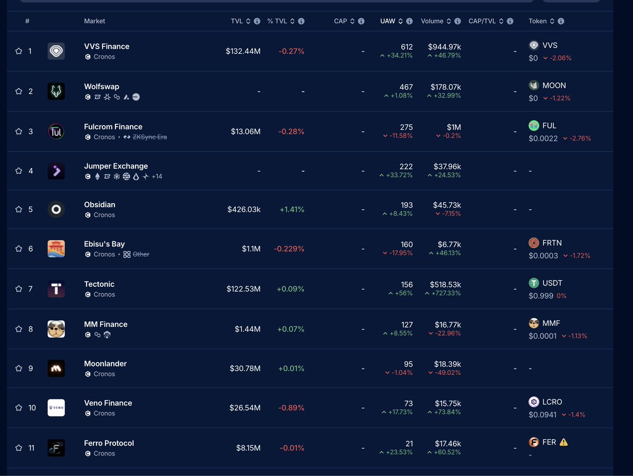Click the CAP/TVL column info icon
The width and height of the screenshot is (633, 476).
(x=510, y=21)
